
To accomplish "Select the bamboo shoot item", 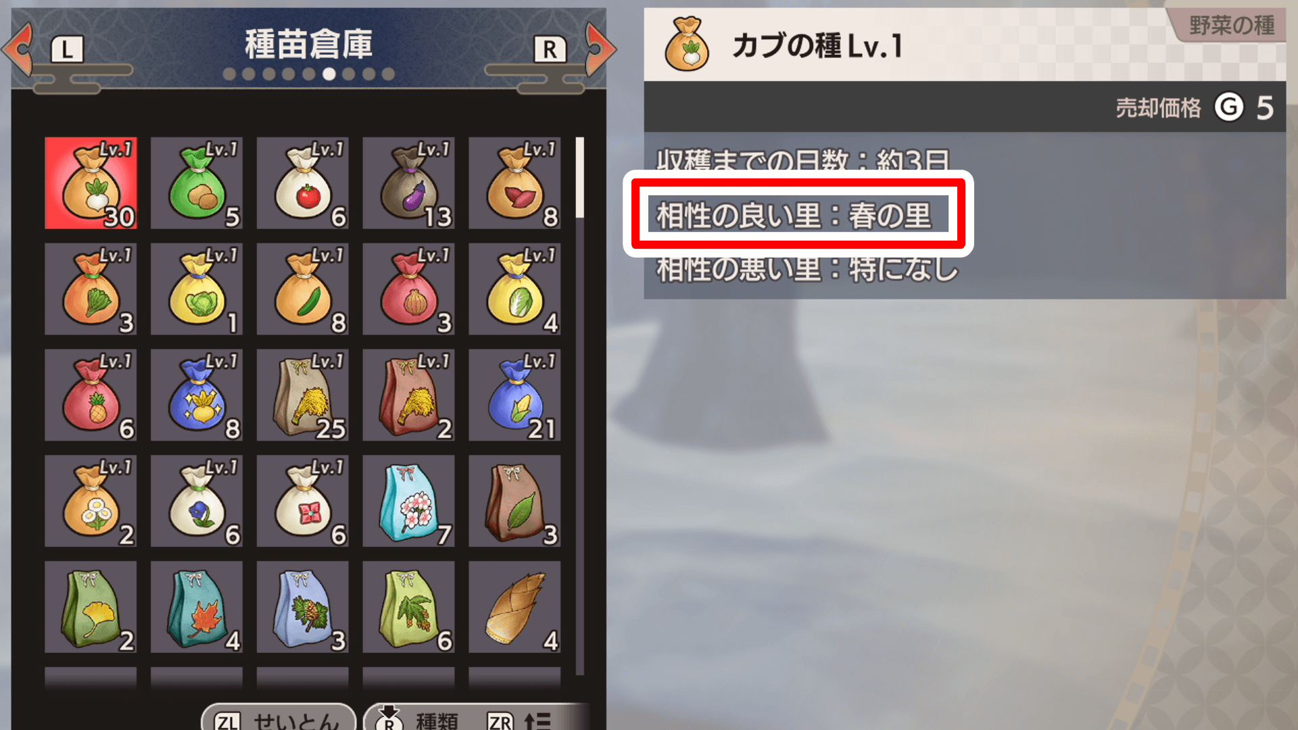I will point(514,607).
